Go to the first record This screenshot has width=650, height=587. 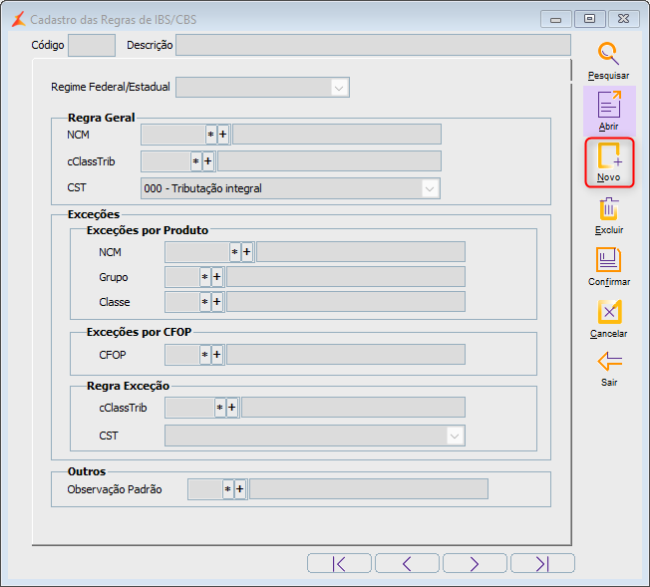click(339, 564)
